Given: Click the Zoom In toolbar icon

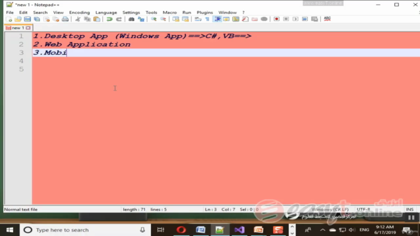Looking at the screenshot, I should pyautogui.click(x=154, y=19).
